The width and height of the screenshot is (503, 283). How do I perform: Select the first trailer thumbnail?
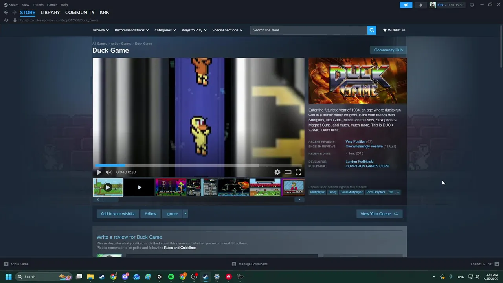[x=108, y=187]
